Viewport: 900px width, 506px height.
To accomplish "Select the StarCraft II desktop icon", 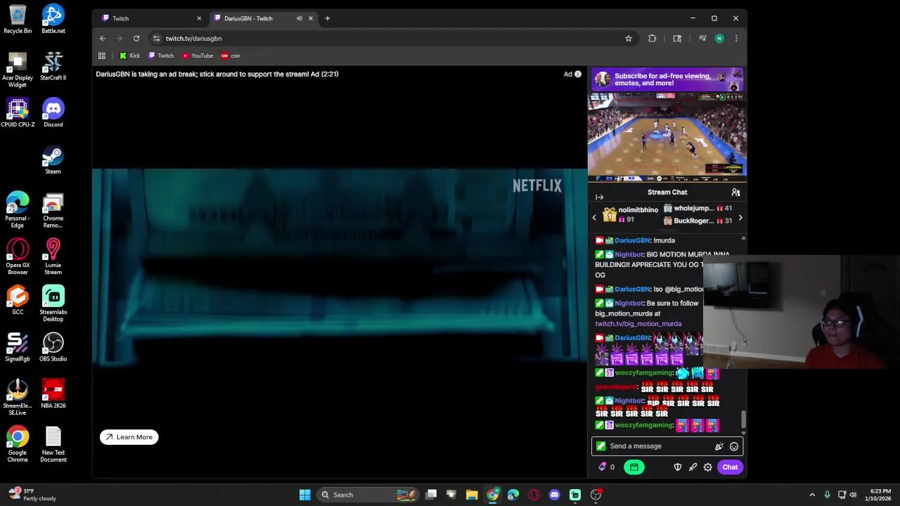I will (53, 67).
